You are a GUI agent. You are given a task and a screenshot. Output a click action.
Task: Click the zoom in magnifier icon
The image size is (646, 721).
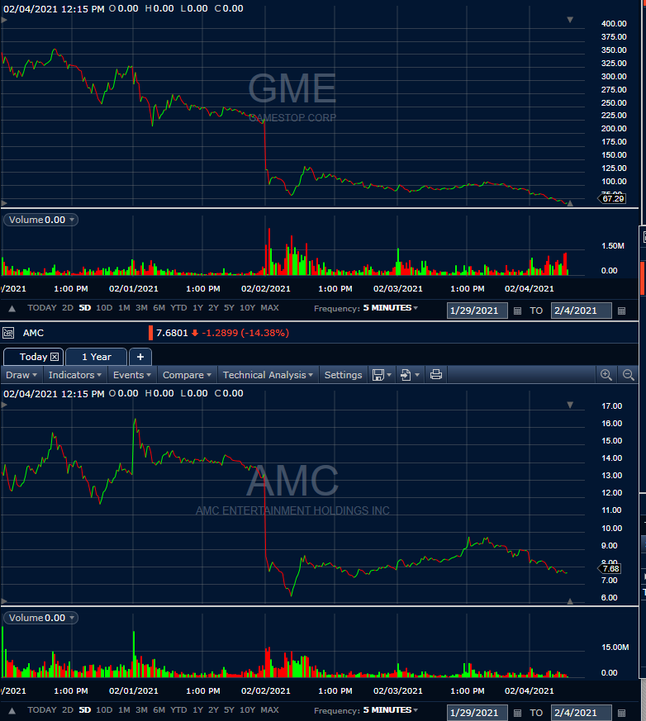(606, 375)
